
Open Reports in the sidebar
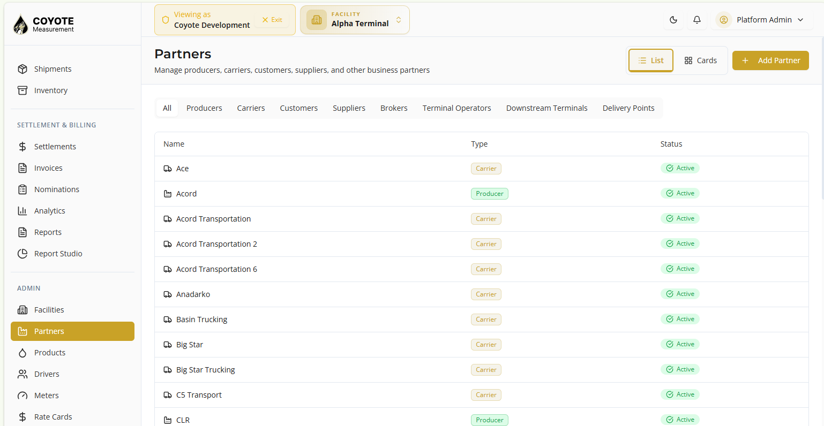point(72,232)
